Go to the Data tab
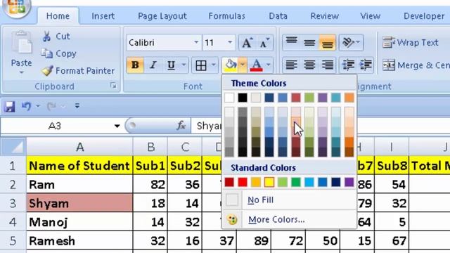This screenshot has width=450, height=253. tap(278, 16)
